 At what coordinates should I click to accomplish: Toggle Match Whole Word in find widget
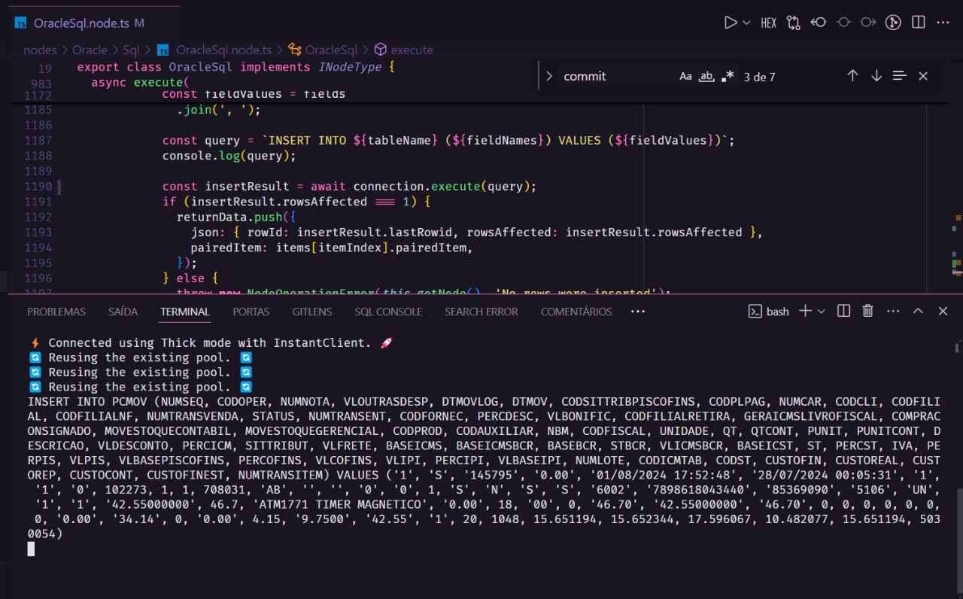coord(706,76)
